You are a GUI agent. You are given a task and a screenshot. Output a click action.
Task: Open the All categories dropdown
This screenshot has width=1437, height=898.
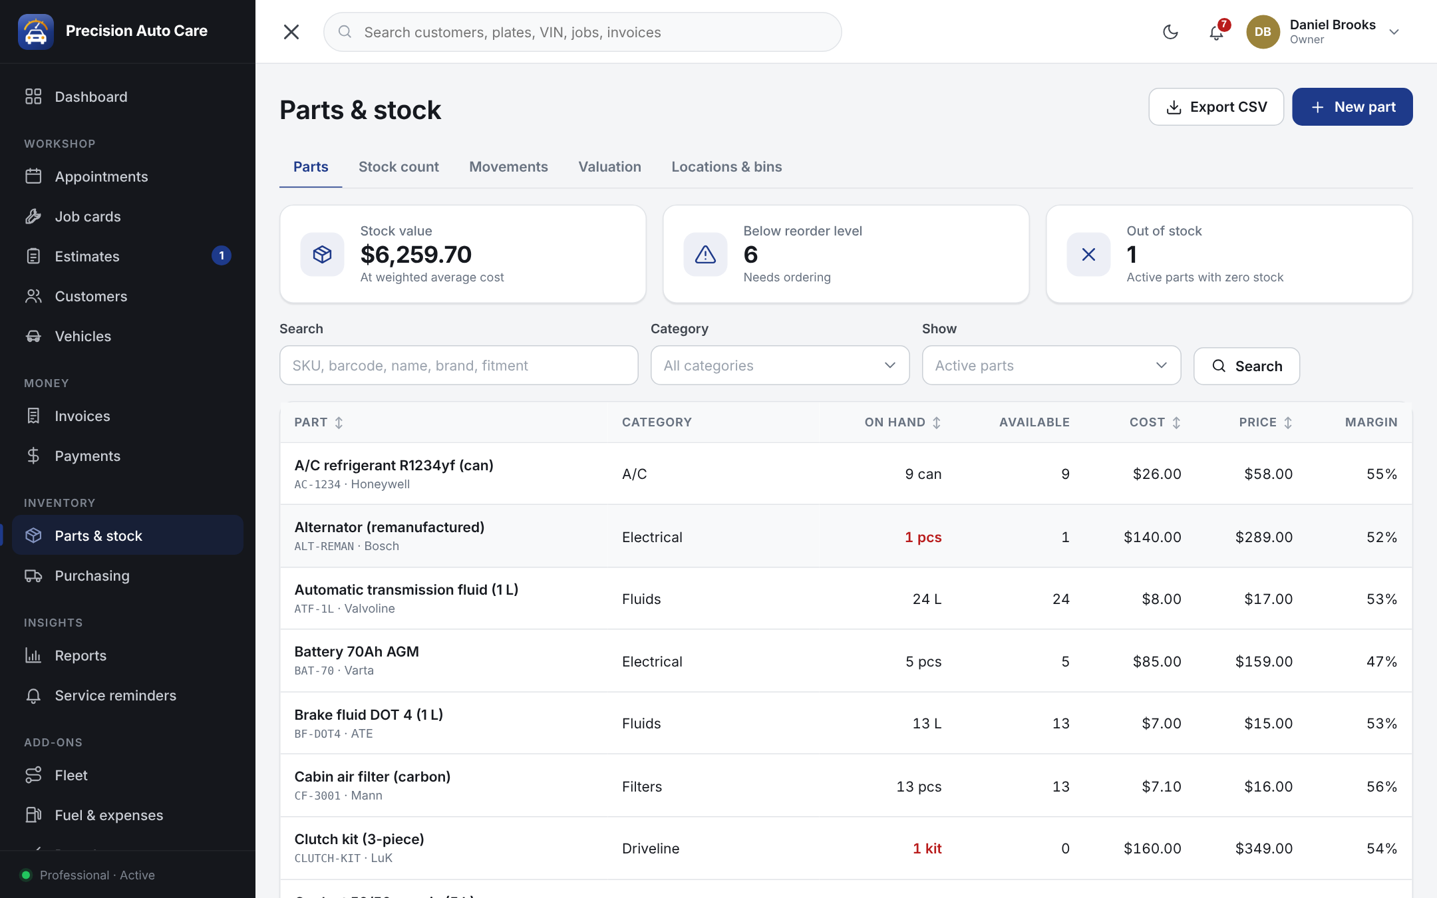coord(780,365)
